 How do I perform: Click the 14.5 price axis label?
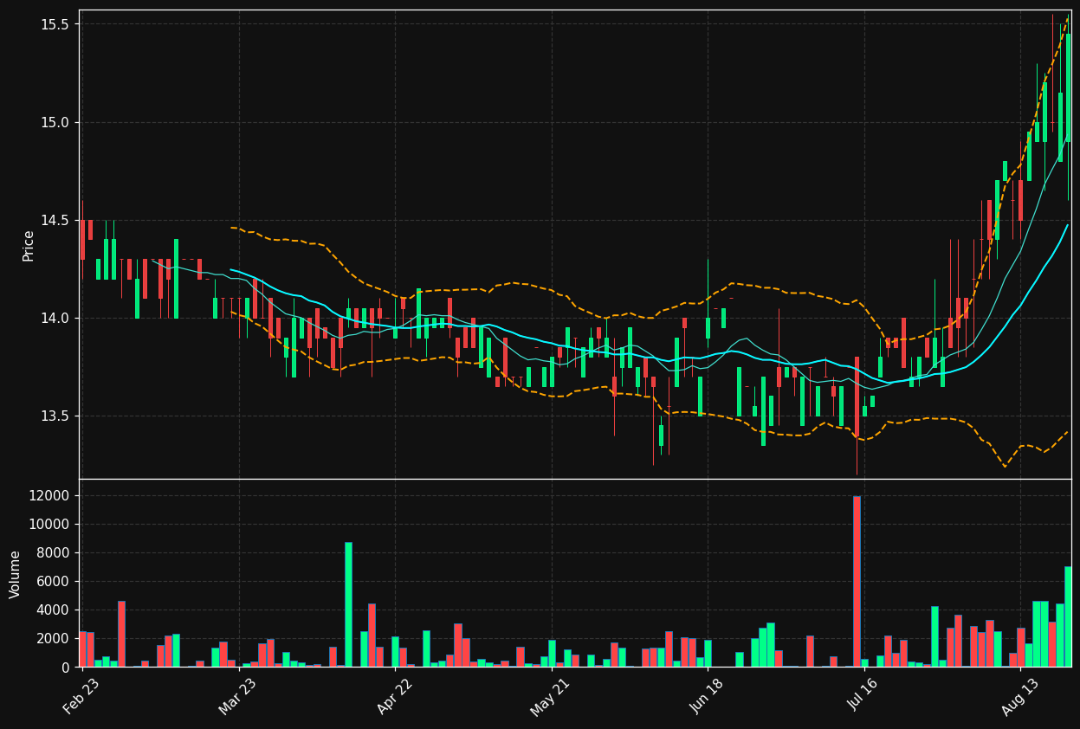[55, 220]
